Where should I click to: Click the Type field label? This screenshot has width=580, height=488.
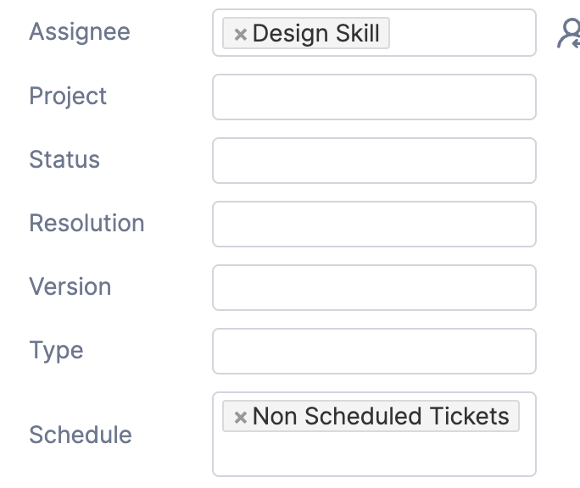point(56,350)
